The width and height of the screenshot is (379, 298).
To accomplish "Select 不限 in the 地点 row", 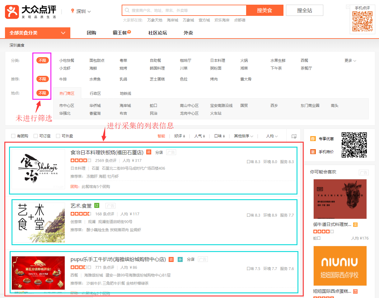I will [x=42, y=93].
